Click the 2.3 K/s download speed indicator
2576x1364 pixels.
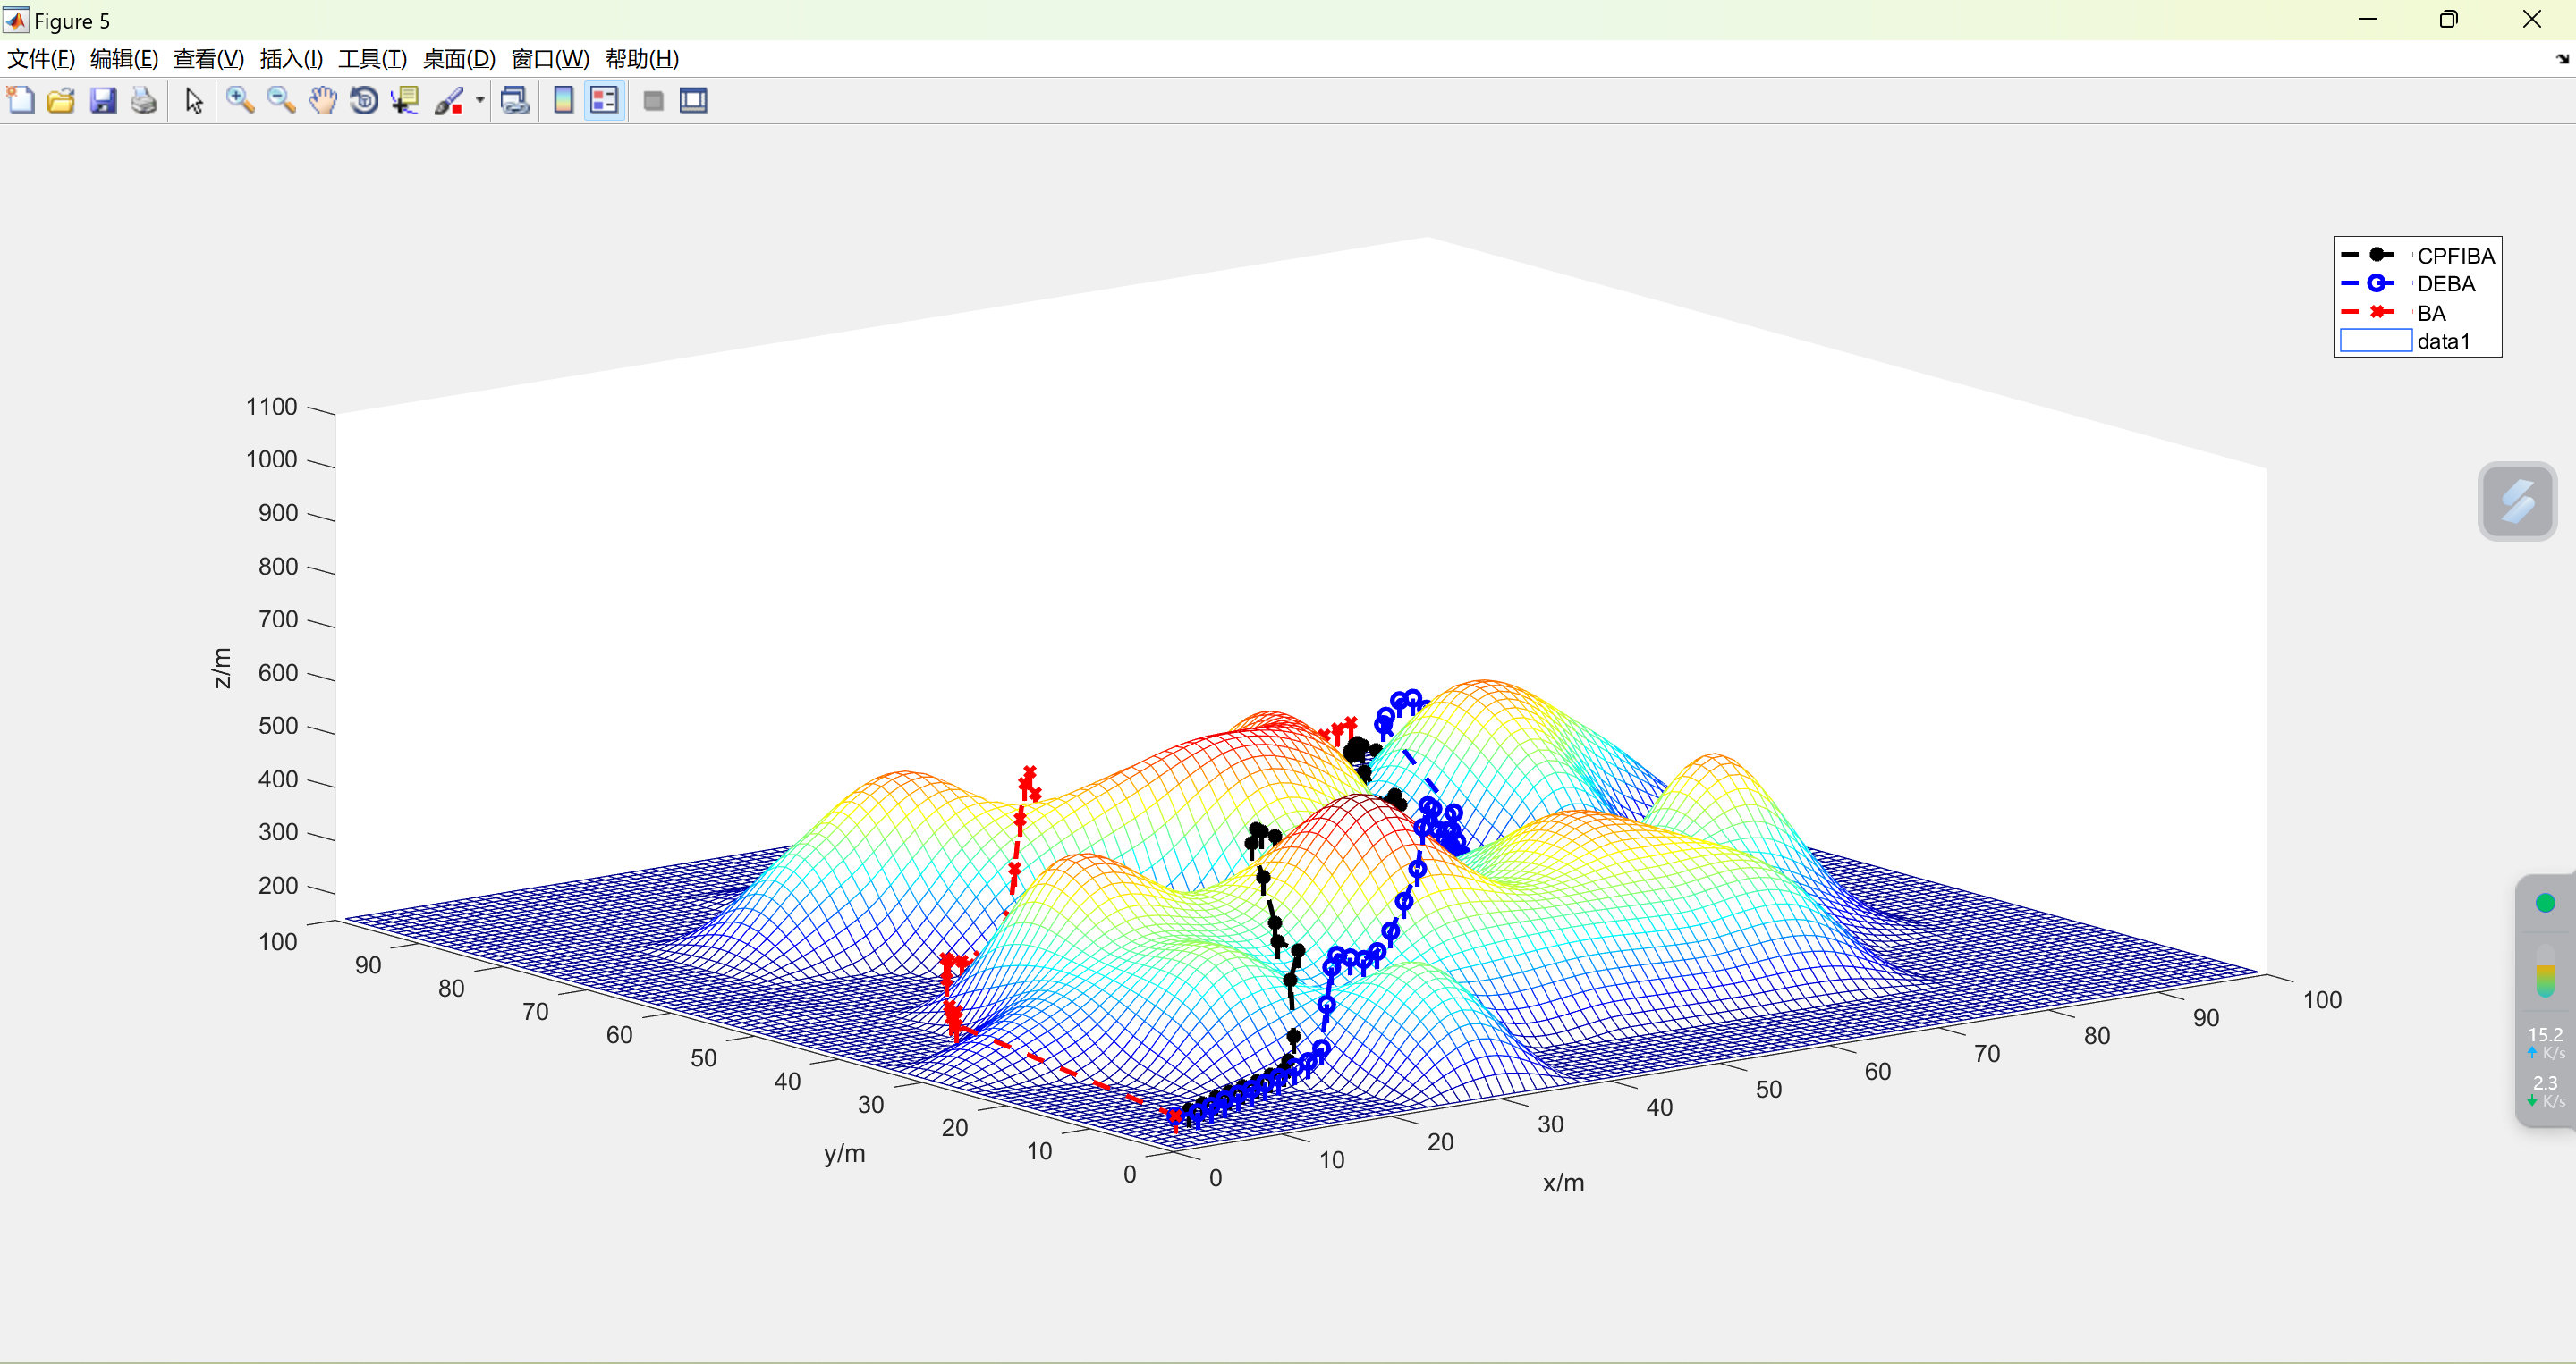pyautogui.click(x=2546, y=1090)
